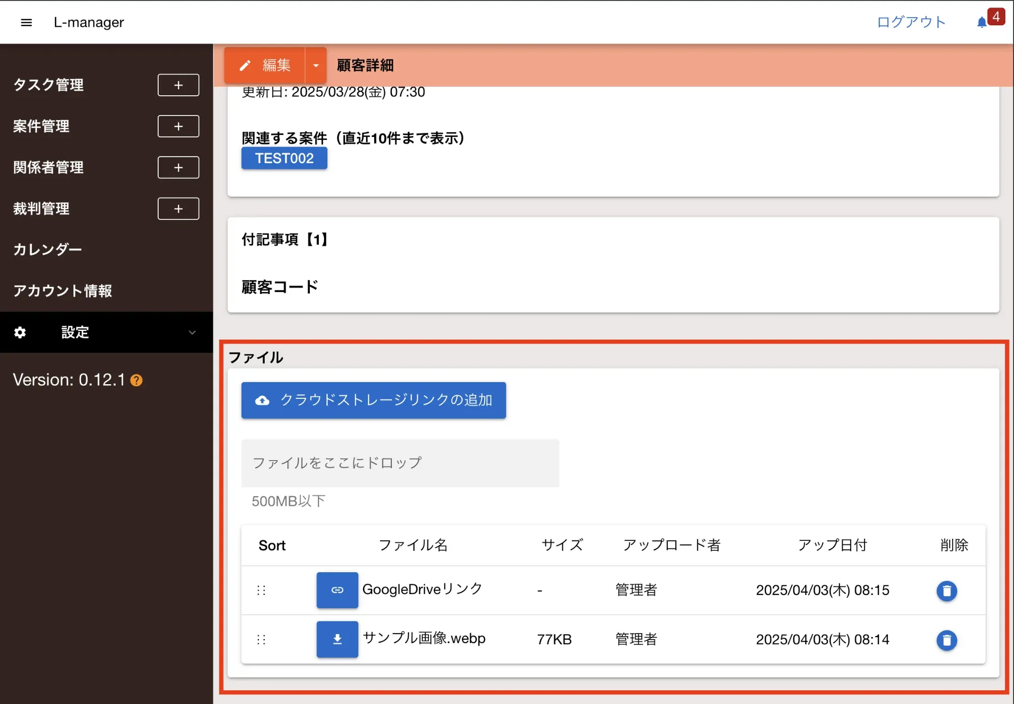Open カレンダー from the sidebar
Screen dimensions: 1014x704
click(48, 250)
